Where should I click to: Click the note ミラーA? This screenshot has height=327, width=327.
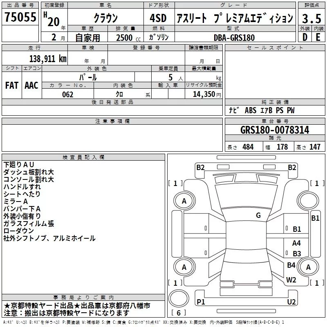16,201
